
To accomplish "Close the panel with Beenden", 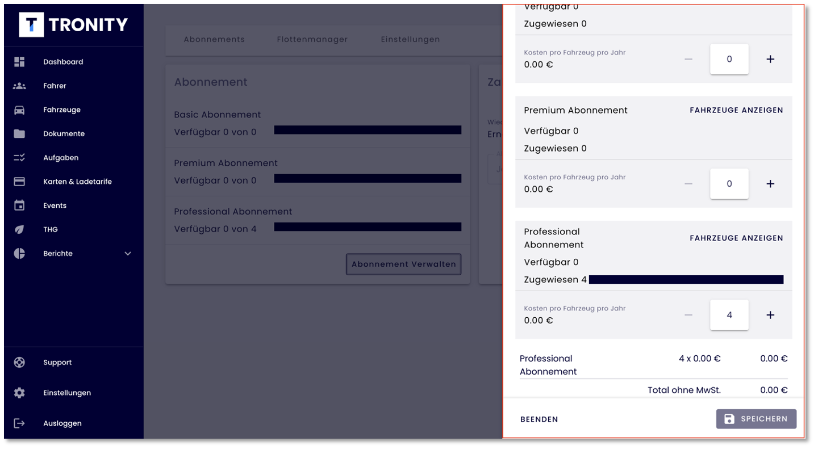I will point(539,419).
